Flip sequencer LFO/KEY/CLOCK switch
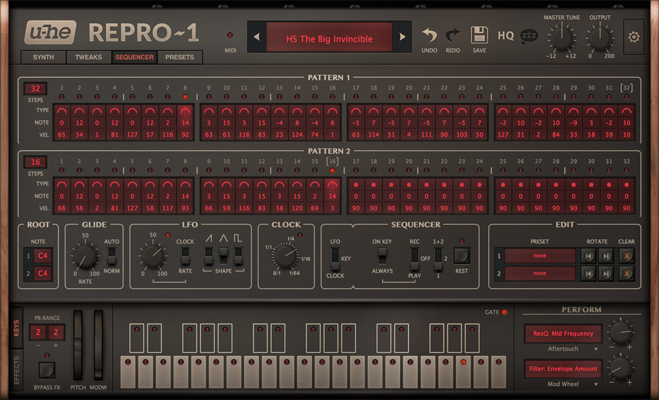 click(335, 259)
